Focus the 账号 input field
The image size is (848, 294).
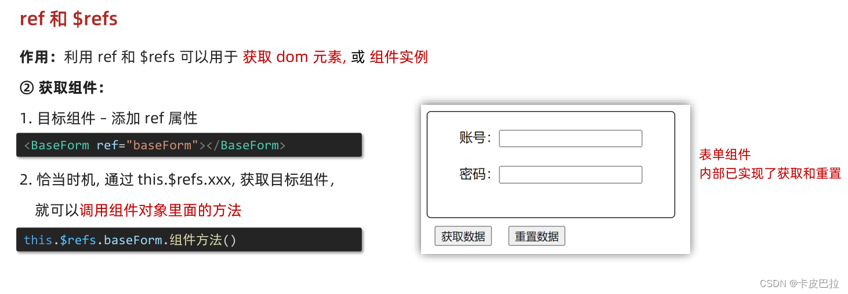pos(570,138)
